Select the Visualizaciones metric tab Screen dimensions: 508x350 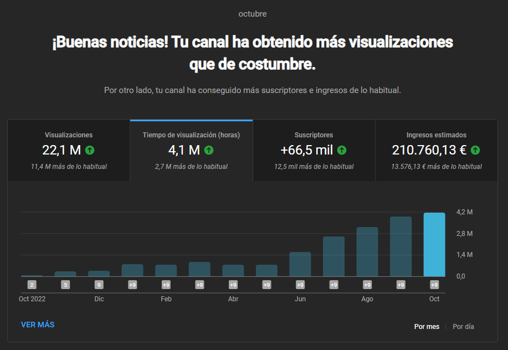[69, 151]
